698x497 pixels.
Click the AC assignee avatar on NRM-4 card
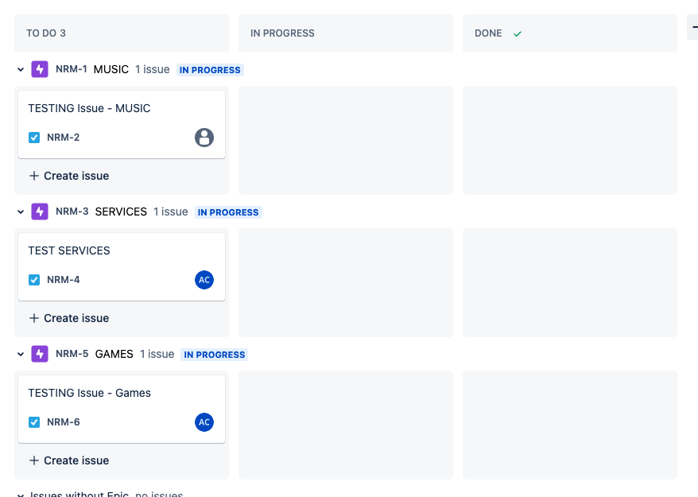point(204,280)
